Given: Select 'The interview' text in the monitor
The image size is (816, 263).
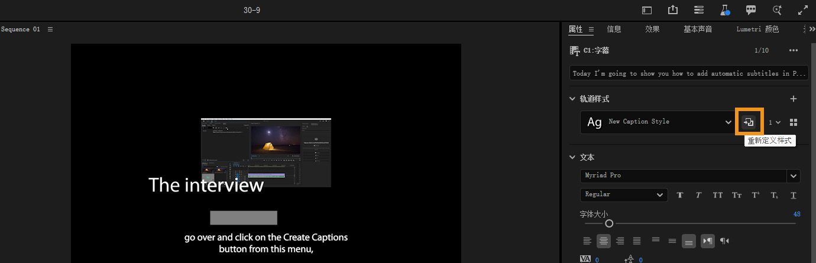Looking at the screenshot, I should tap(206, 185).
